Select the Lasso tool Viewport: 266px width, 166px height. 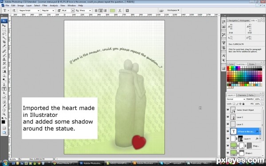point(4,34)
